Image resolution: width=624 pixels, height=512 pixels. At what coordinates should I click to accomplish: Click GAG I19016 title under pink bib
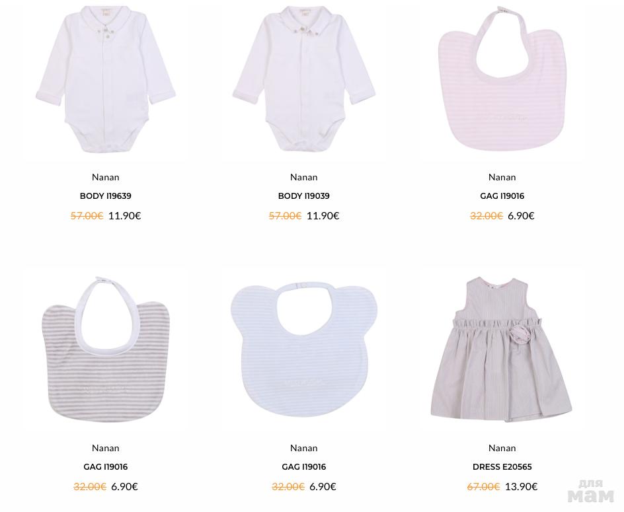point(502,196)
